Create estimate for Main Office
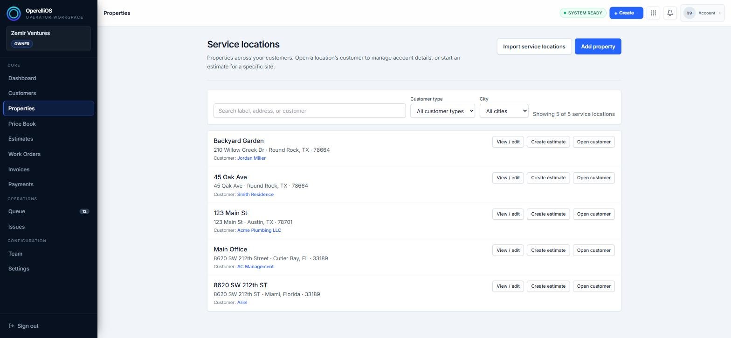731x338 pixels. (x=548, y=250)
